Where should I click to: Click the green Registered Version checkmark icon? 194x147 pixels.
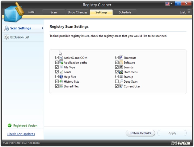pos(10,125)
